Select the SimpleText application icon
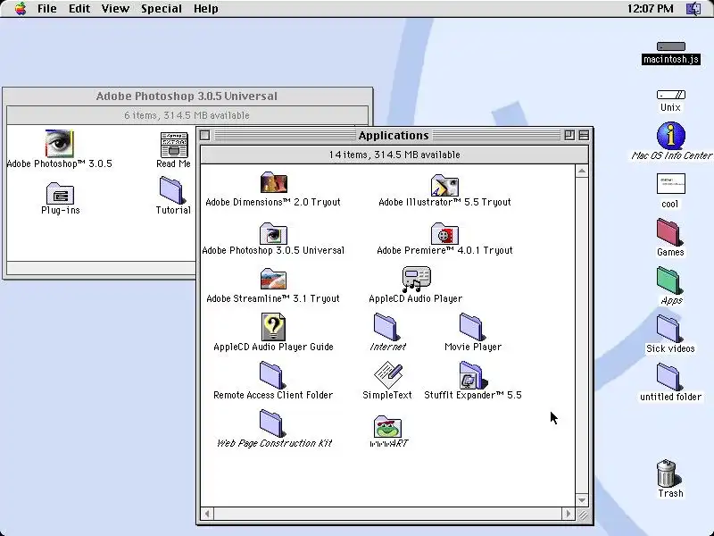The height and width of the screenshot is (536, 714). click(388, 375)
